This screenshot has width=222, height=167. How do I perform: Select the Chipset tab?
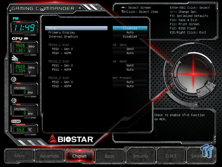(x=79, y=156)
